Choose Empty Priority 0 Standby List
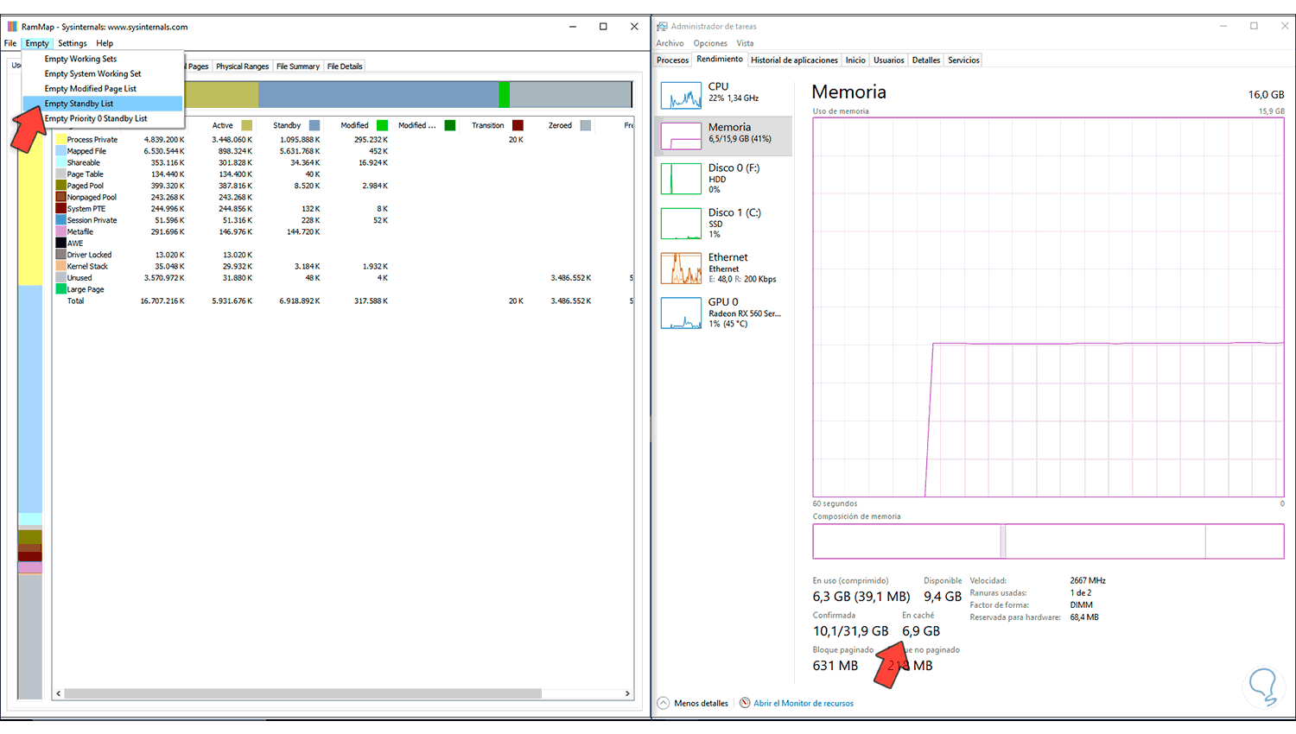Image resolution: width=1296 pixels, height=734 pixels. pos(103,118)
